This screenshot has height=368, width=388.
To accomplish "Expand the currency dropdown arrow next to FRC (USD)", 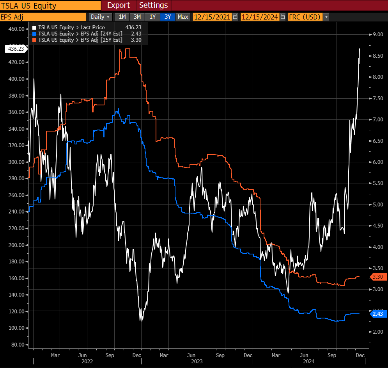I will point(326,17).
